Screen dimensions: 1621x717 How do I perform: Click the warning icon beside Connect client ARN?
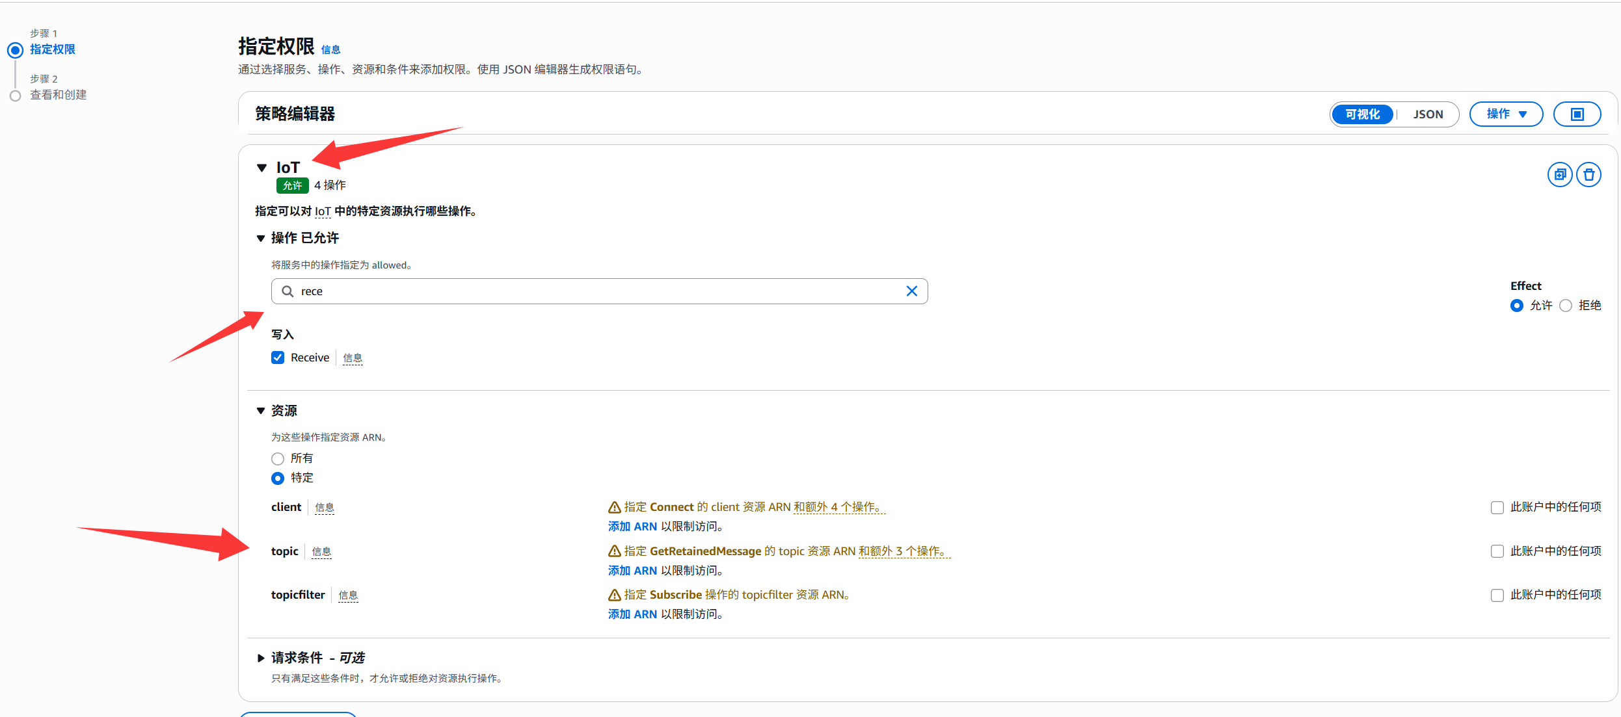click(614, 507)
